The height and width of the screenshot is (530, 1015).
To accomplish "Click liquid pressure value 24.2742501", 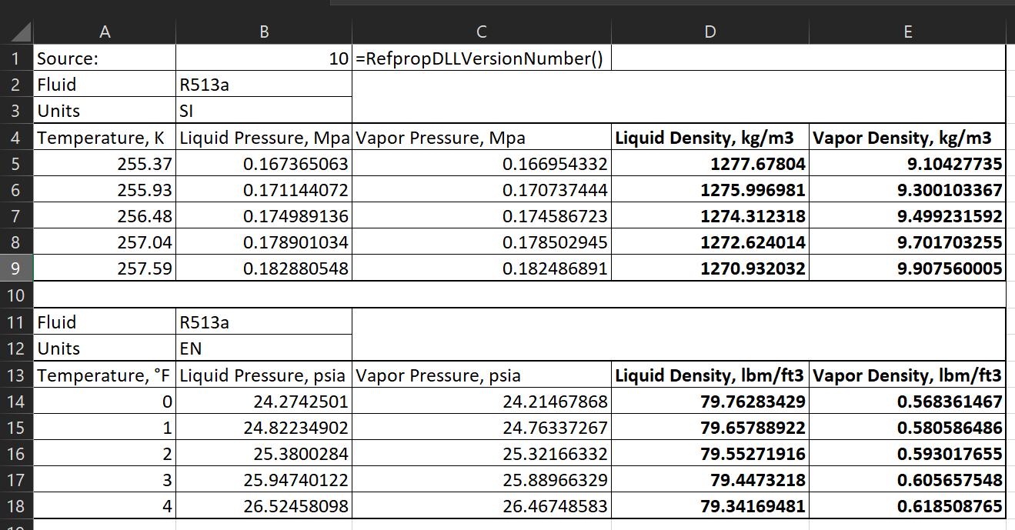I will [264, 401].
